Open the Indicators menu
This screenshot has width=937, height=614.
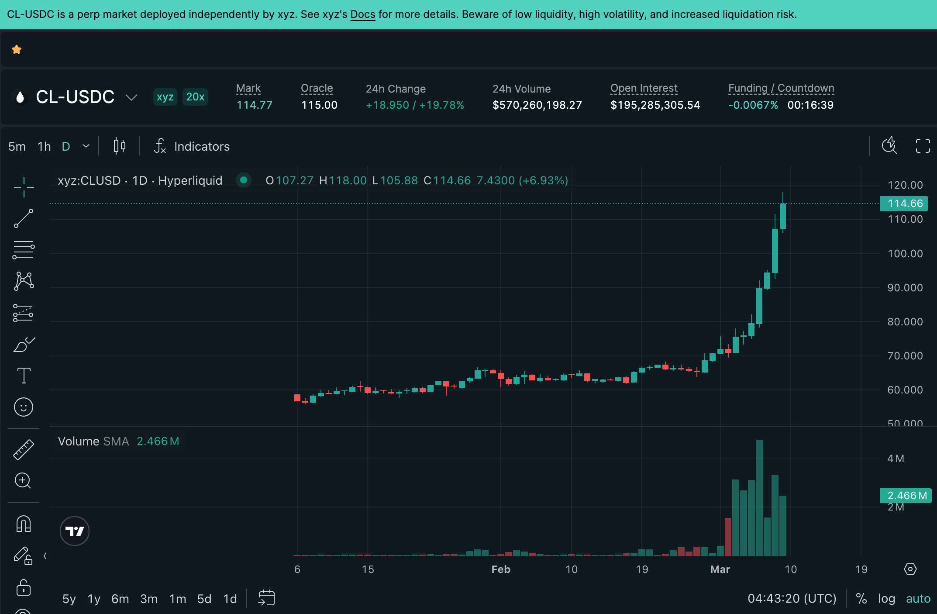tap(192, 146)
